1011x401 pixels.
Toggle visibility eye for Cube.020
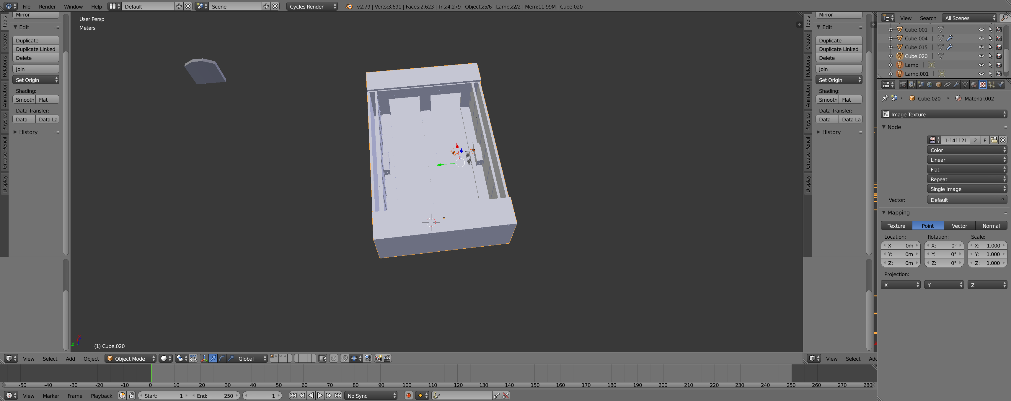[981, 56]
